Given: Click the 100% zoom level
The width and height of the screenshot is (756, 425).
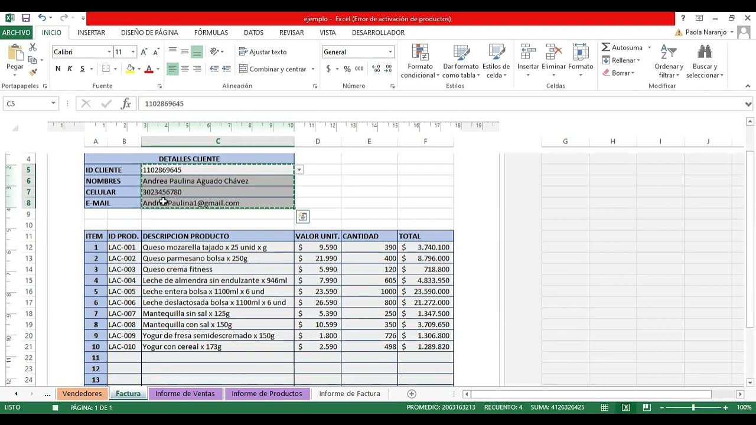Looking at the screenshot, I should [x=744, y=407].
